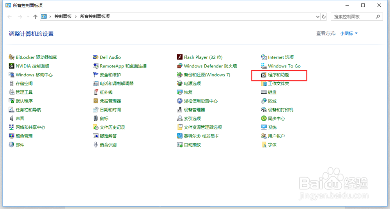Viewport: 390px width, 209px height.
Task: Open the 设备管理器 icon
Action: 179,110
